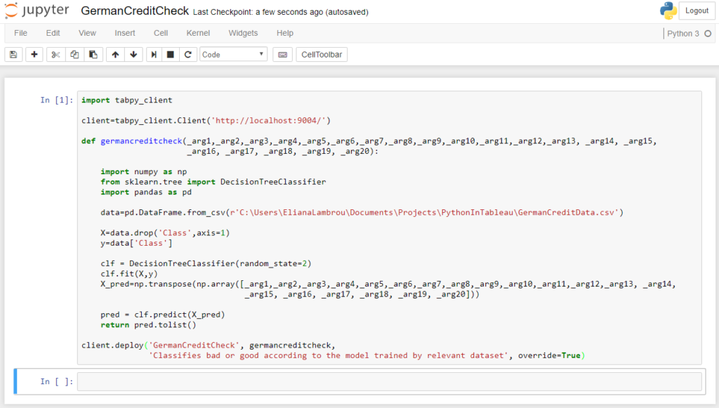719x408 pixels.
Task: Click the random_state=2 classifier line
Action: [x=206, y=263]
